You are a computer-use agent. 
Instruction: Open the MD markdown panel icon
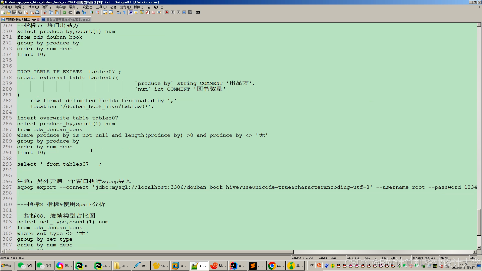pyautogui.click(x=198, y=12)
